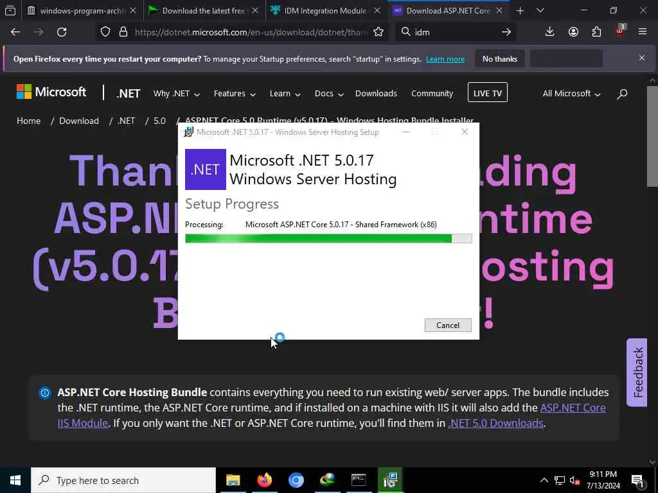Click the installer taskbar icon
This screenshot has width=658, height=493.
tap(390, 480)
